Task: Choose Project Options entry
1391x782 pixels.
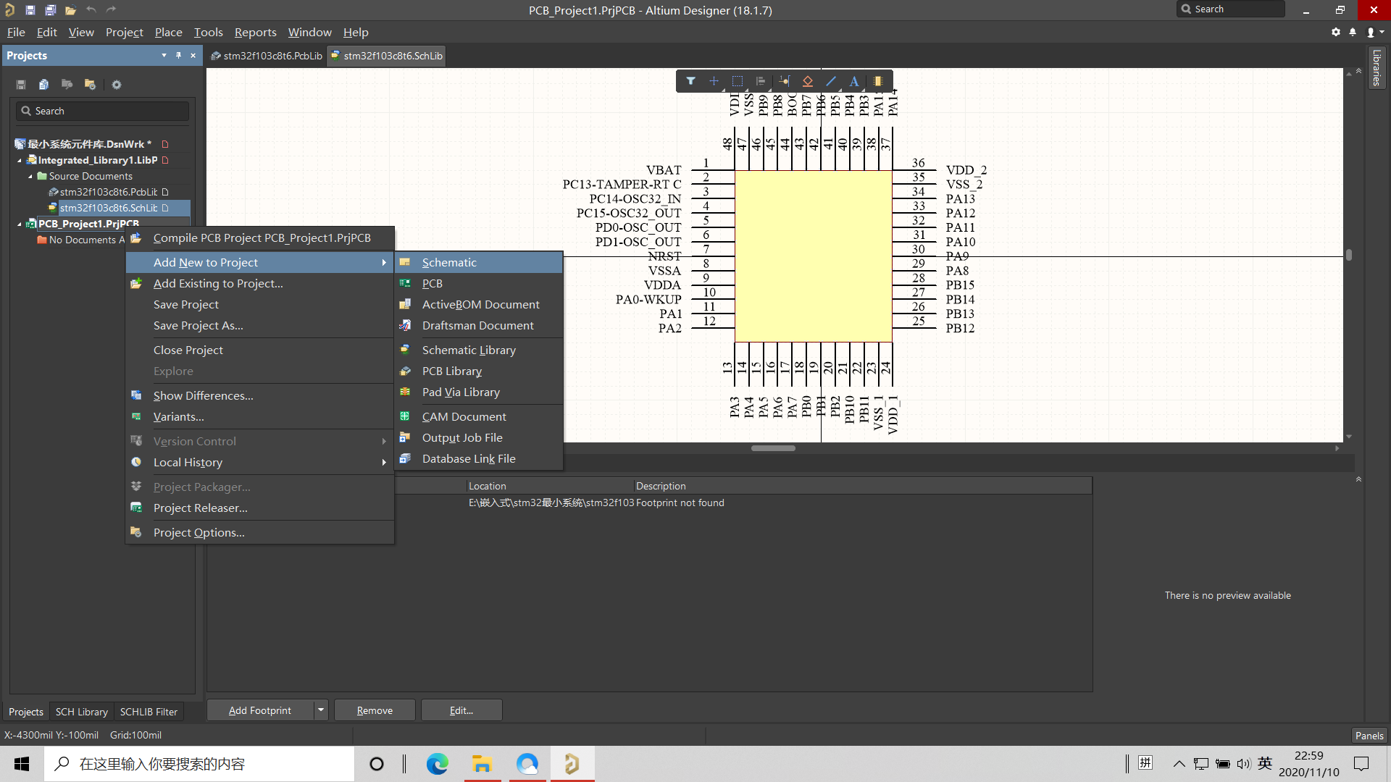Action: pyautogui.click(x=261, y=532)
